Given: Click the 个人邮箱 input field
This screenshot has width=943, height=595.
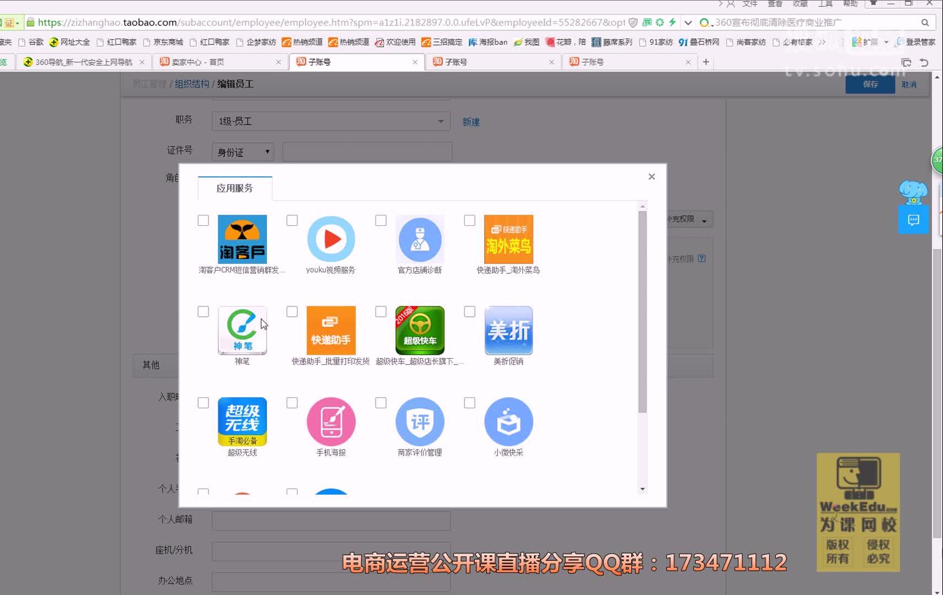Looking at the screenshot, I should (331, 520).
